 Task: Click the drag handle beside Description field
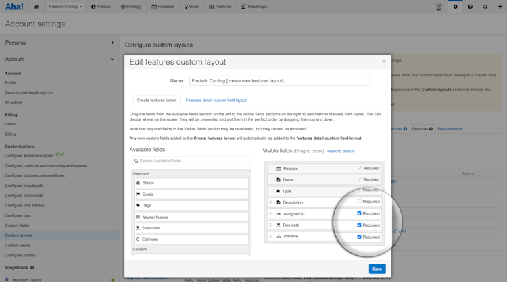point(270,202)
